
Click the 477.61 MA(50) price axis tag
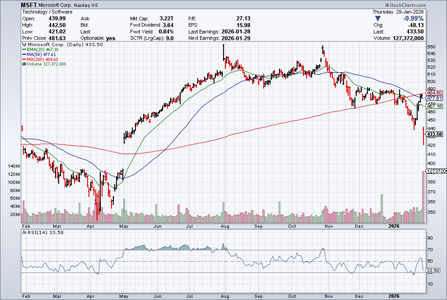click(434, 98)
